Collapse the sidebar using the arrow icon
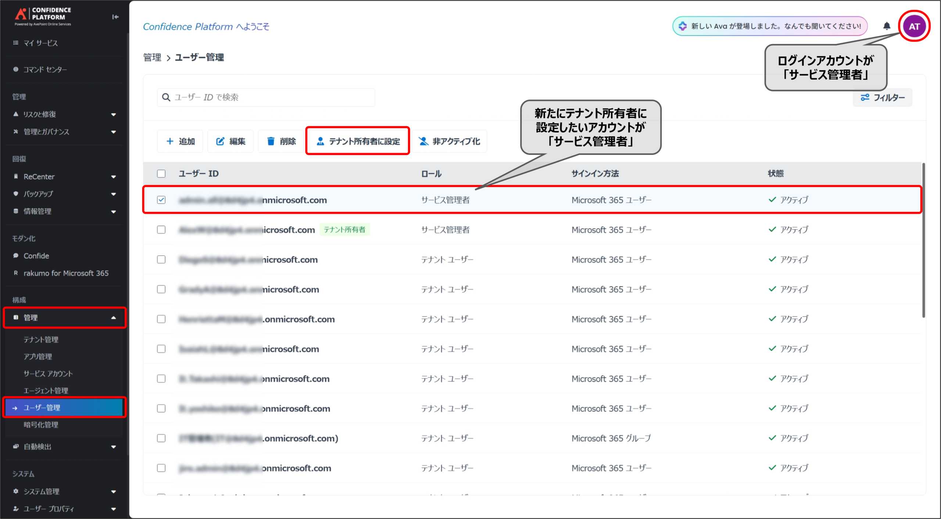Viewport: 941px width, 519px height. tap(115, 17)
